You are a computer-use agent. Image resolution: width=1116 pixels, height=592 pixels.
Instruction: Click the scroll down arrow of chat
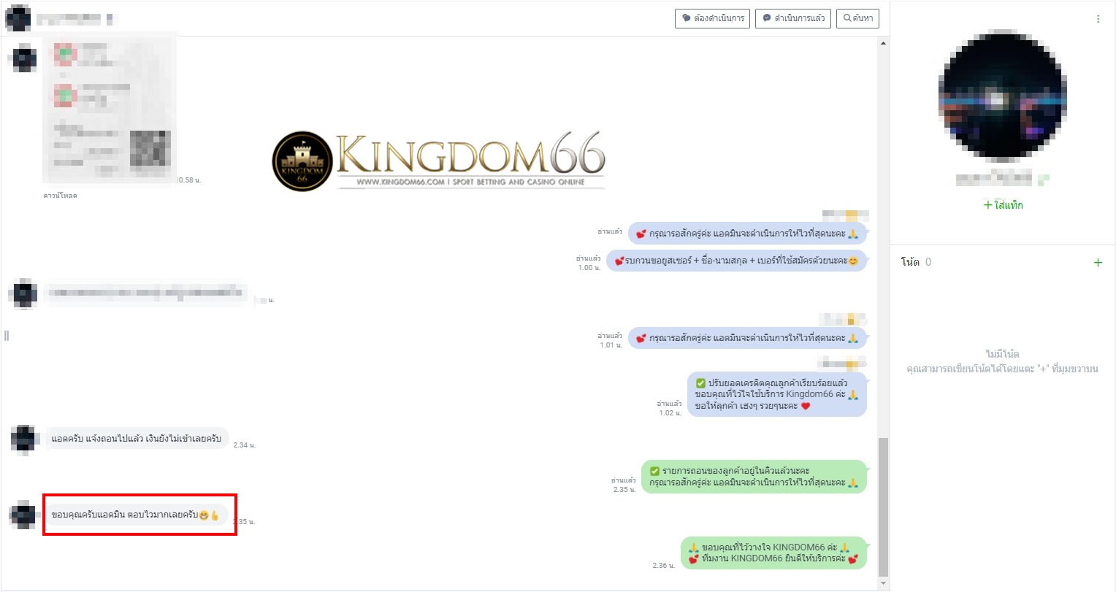click(x=884, y=583)
